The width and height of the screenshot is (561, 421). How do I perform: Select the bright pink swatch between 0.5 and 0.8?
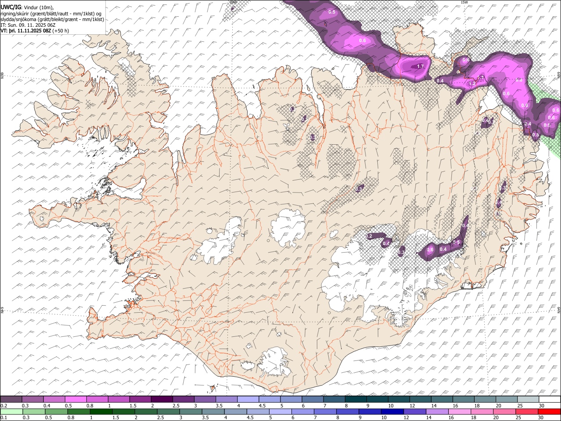[x=76, y=399]
